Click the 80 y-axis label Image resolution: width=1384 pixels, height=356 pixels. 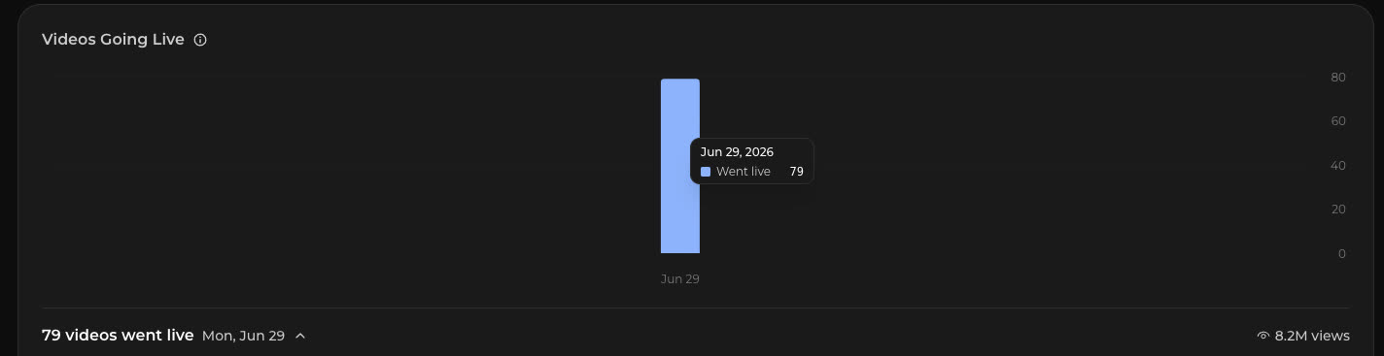click(x=1338, y=78)
